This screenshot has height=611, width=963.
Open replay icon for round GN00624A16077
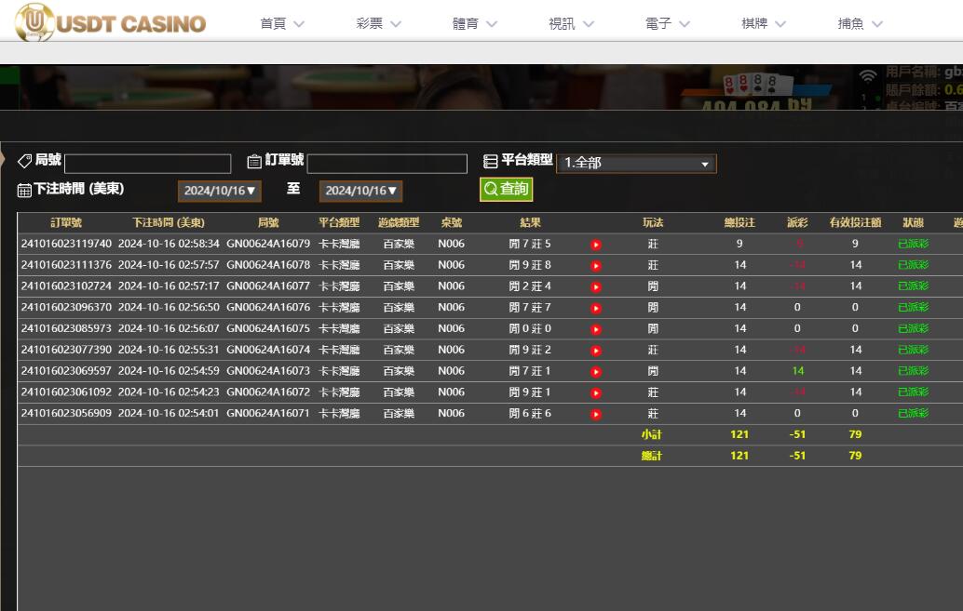point(596,286)
